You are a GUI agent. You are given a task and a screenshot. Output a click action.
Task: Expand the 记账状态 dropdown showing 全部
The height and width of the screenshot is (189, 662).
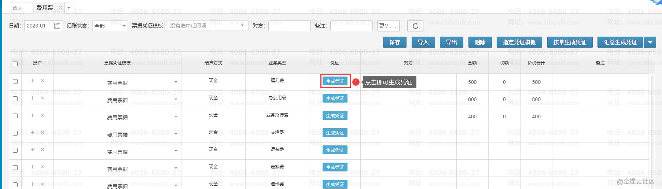(x=110, y=26)
